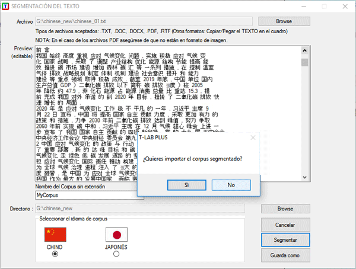Click the preview scrollbar up arrow
356x269 pixels.
(305, 49)
